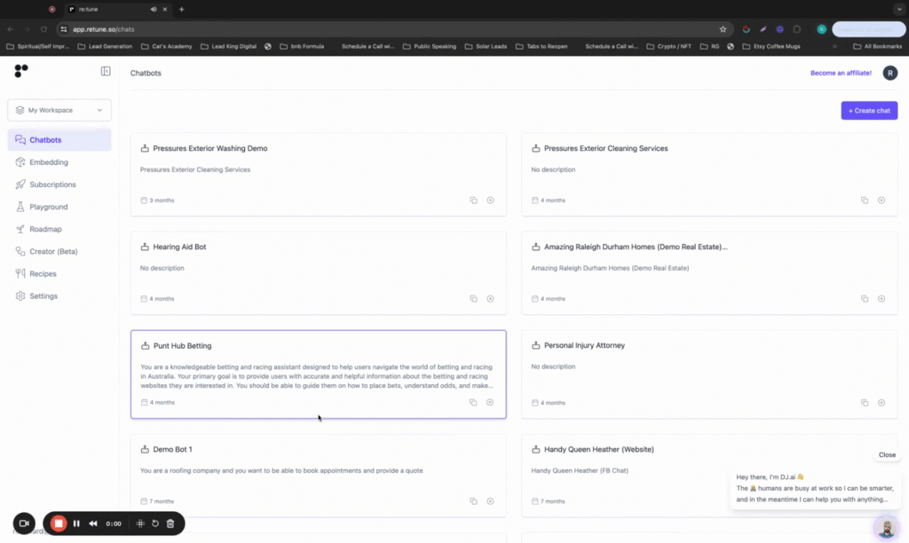Open options on Personal Injury Attorney card

(x=881, y=402)
